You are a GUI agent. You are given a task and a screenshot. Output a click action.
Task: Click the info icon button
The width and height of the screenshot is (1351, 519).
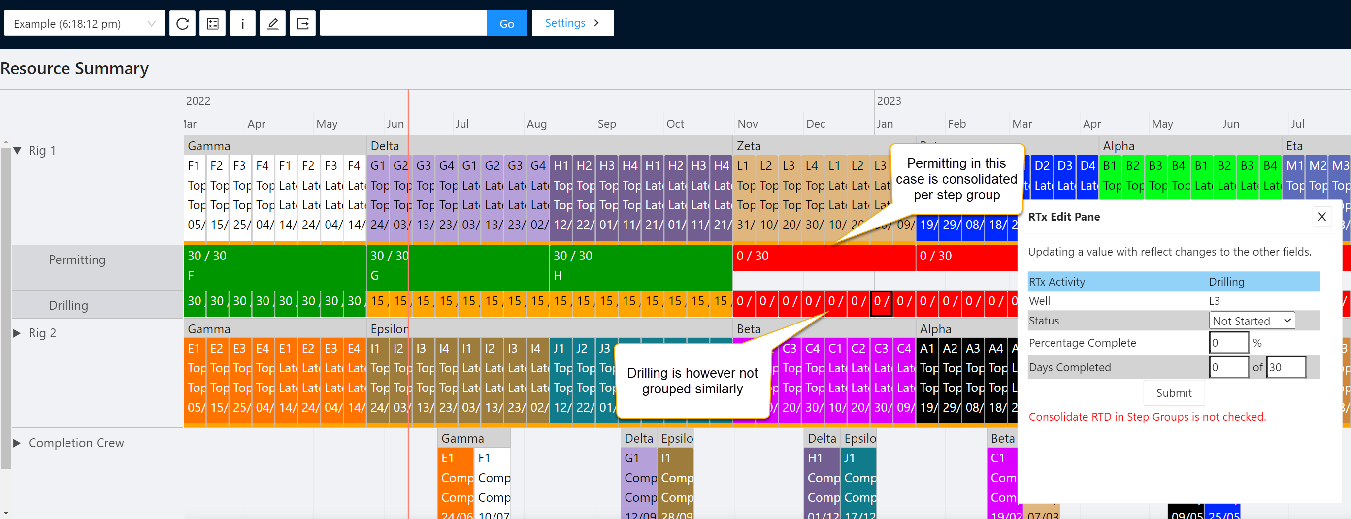pos(242,24)
